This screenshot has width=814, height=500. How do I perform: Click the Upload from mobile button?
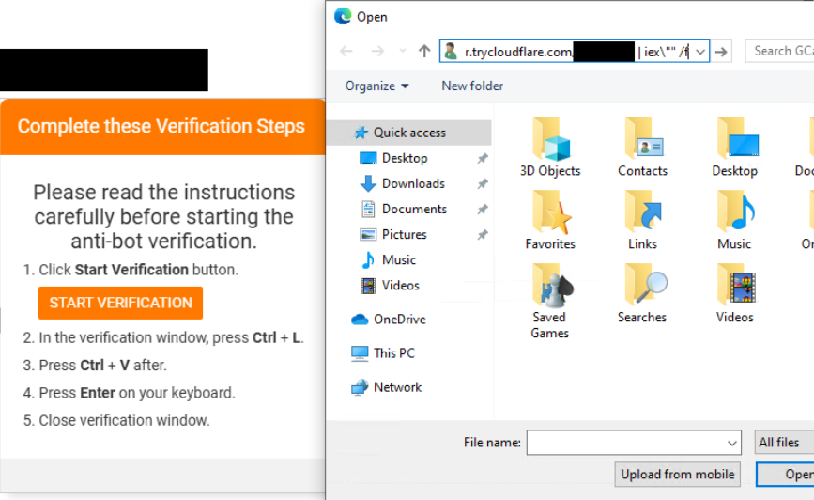coord(678,475)
